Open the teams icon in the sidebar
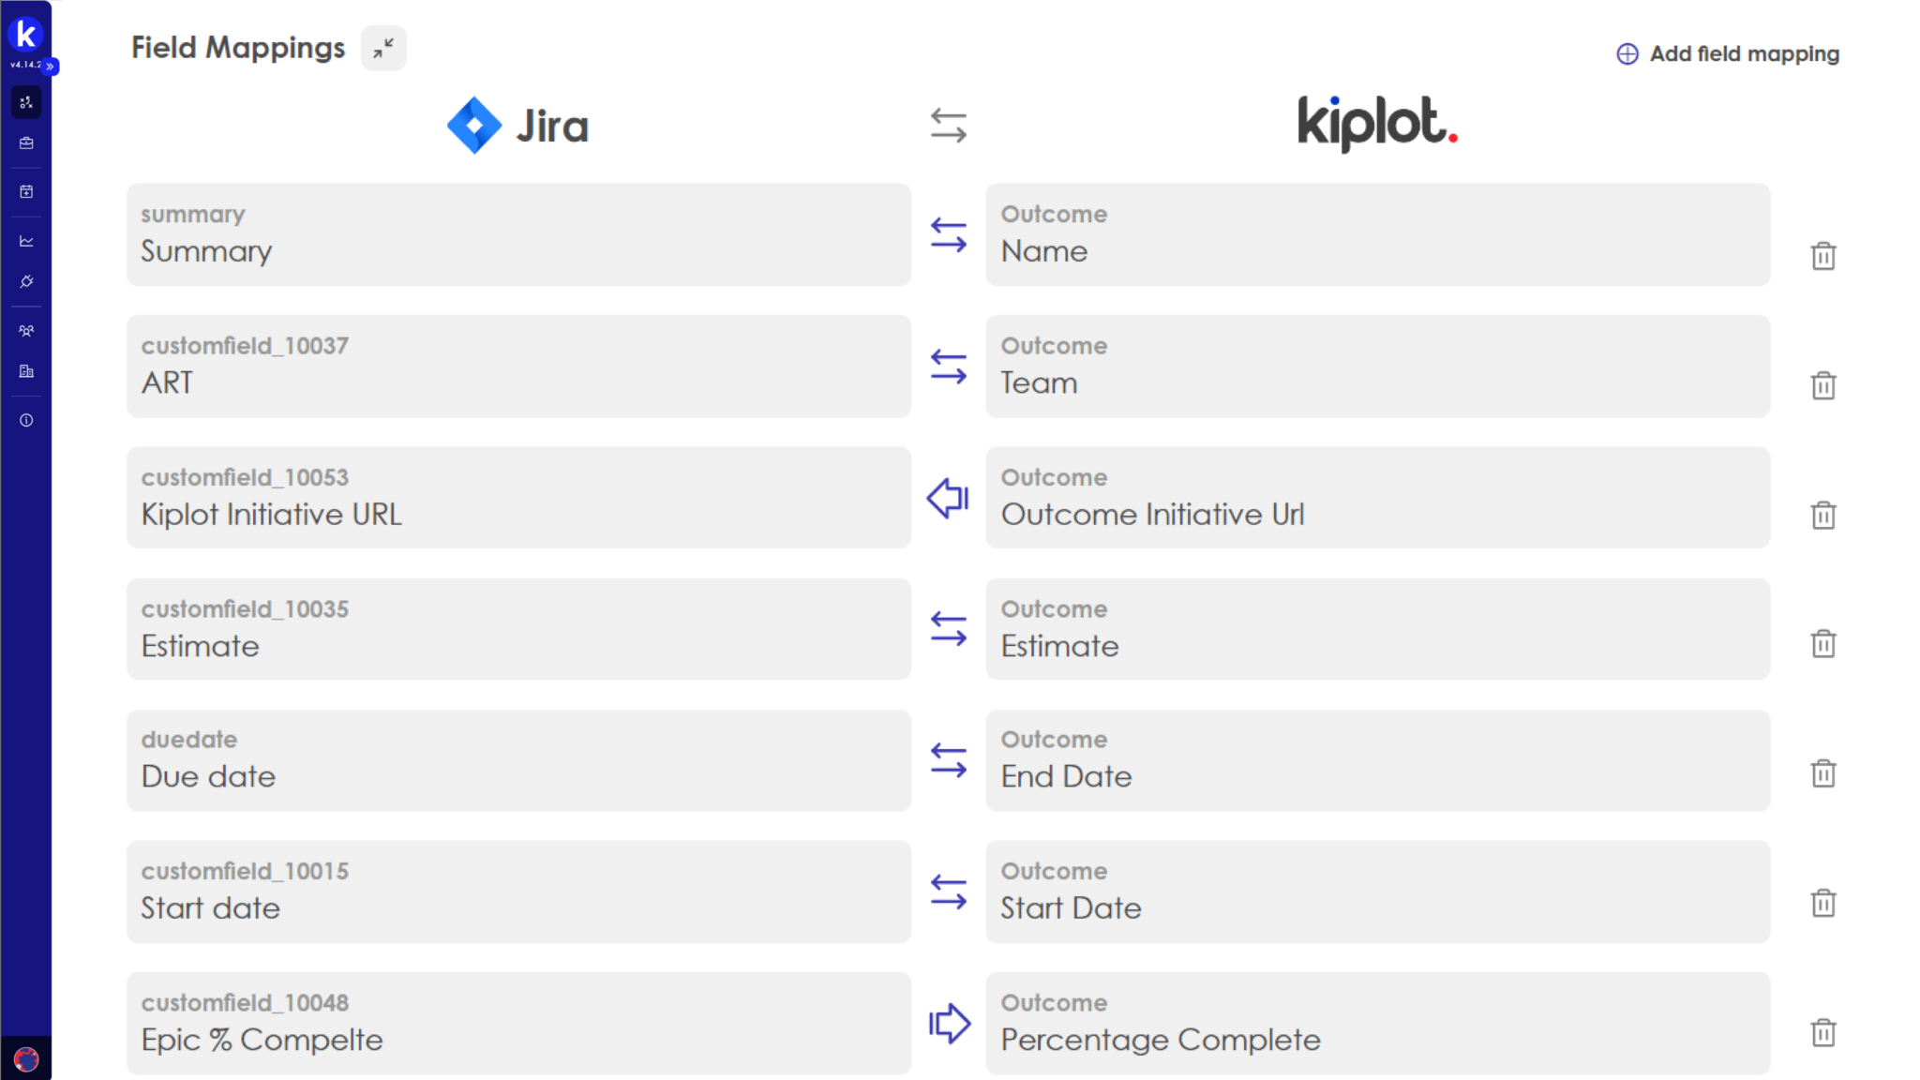 point(26,330)
